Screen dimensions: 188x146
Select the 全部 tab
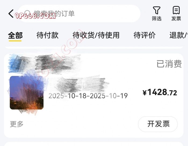point(15,36)
